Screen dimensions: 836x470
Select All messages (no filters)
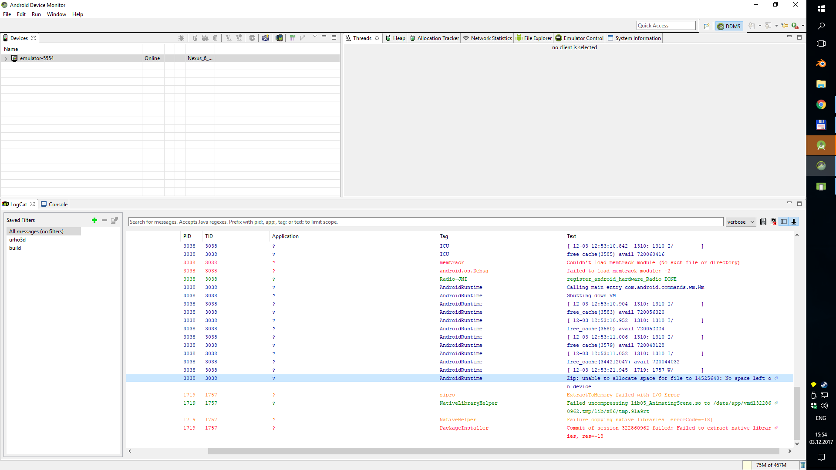click(x=43, y=232)
